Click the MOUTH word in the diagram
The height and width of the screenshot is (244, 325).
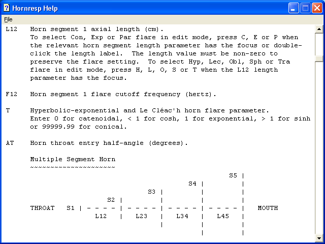tap(268, 208)
